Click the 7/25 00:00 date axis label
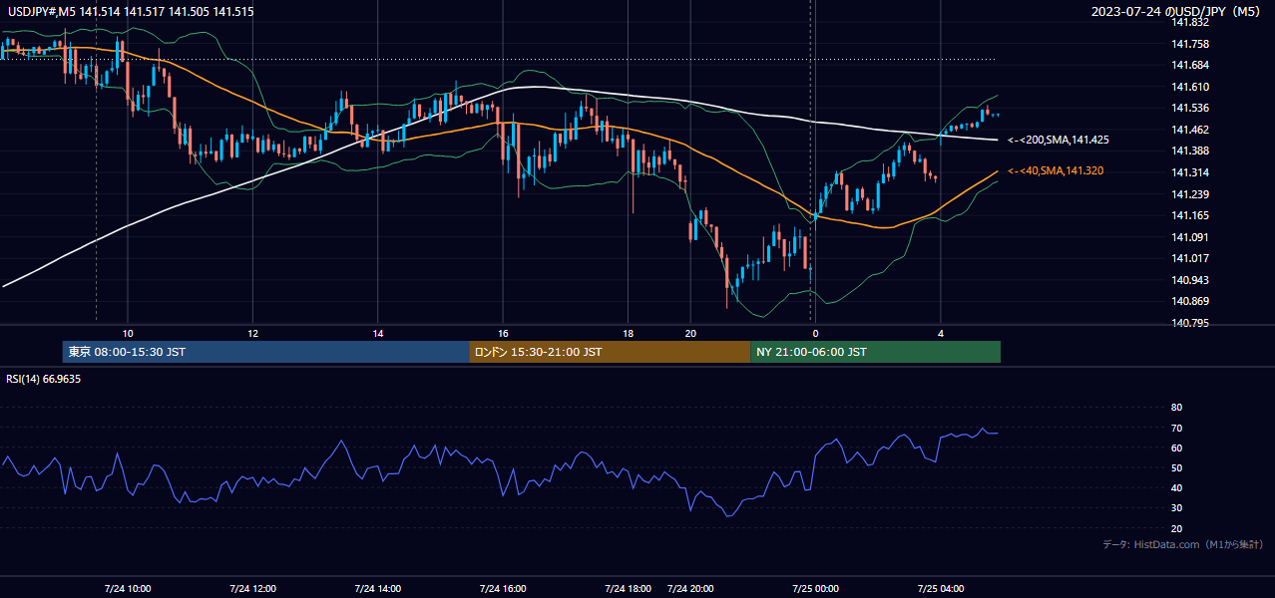Viewport: 1275px width, 598px height. pyautogui.click(x=815, y=589)
